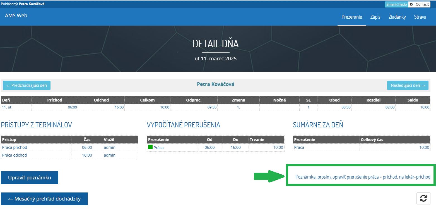Go to the next day with Nasledujúci deň
Screen dimensions: 436x215
point(408,85)
